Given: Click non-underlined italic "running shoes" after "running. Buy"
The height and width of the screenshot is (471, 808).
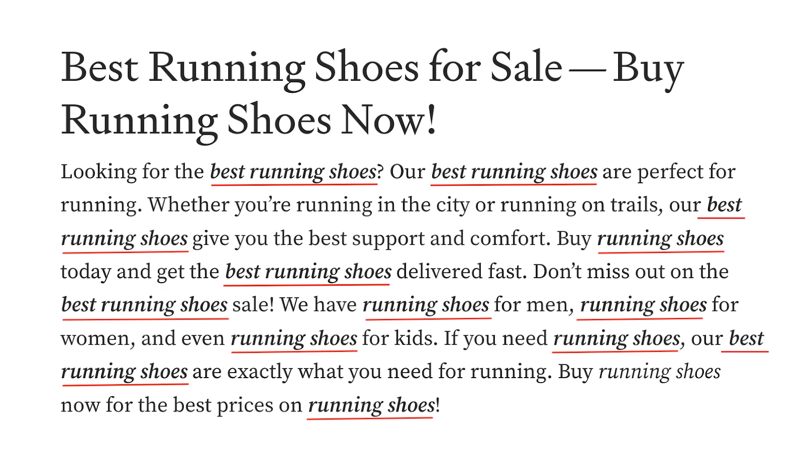Looking at the screenshot, I should pyautogui.click(x=660, y=372).
